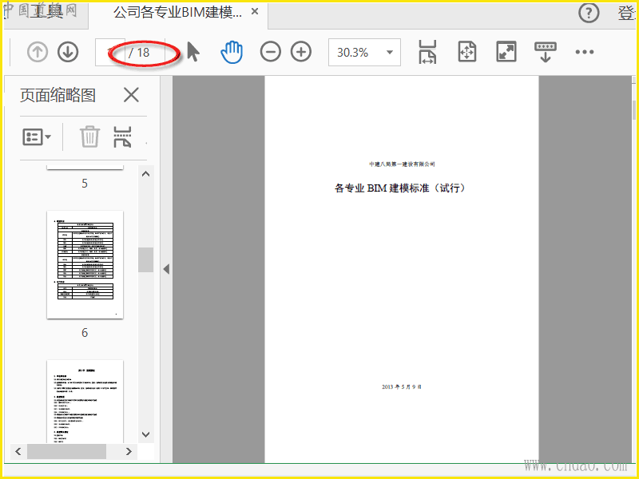The image size is (639, 479).
Task: Close the 页面缩略图 panel
Action: [131, 95]
